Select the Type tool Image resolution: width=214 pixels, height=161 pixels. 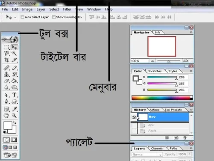pos(15,95)
